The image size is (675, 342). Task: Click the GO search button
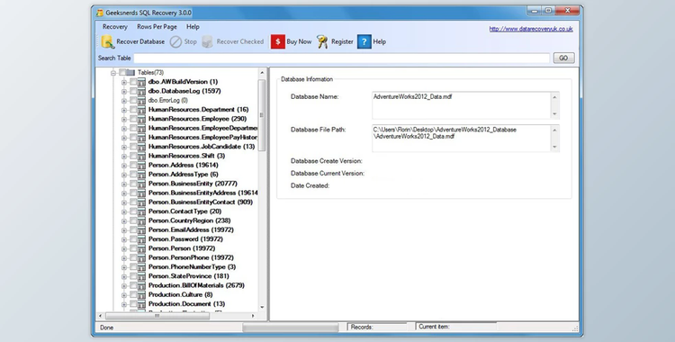click(x=563, y=58)
